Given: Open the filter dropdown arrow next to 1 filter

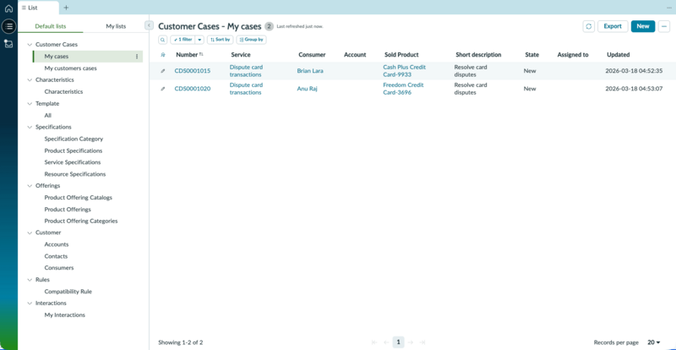Looking at the screenshot, I should [199, 40].
